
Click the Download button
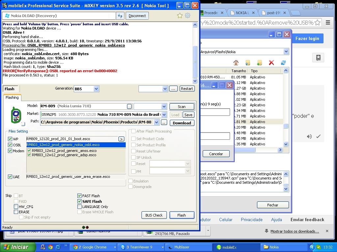coord(182,123)
